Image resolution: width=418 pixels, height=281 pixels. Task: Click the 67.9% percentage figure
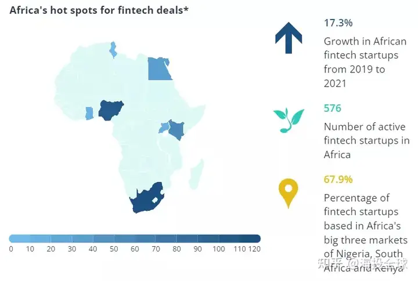338,180
